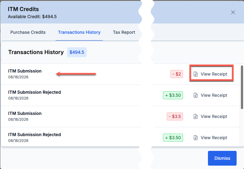View Receipt for first ITM Submission

click(210, 74)
